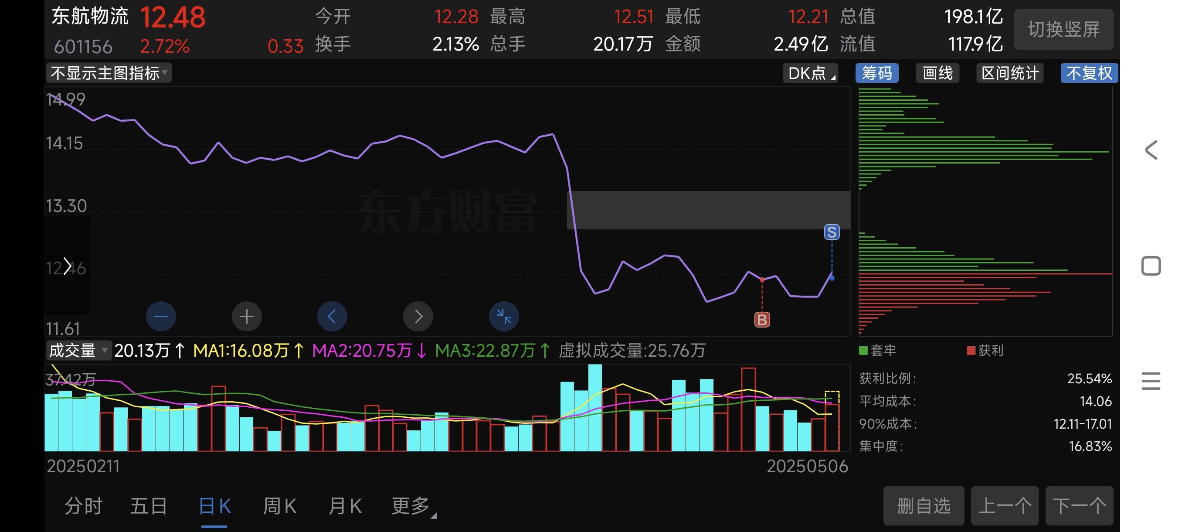The image size is (1182, 532).
Task: Tap price axis label 13.30
Action: [x=66, y=206]
